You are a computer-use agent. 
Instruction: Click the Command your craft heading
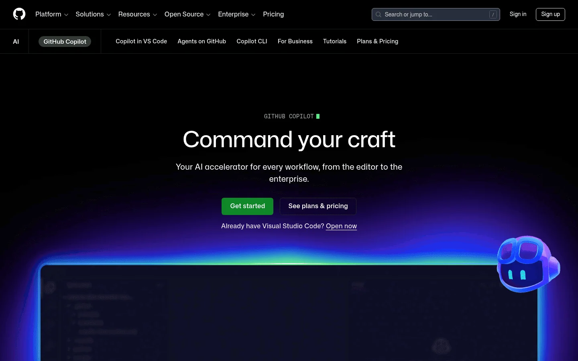pos(289,140)
